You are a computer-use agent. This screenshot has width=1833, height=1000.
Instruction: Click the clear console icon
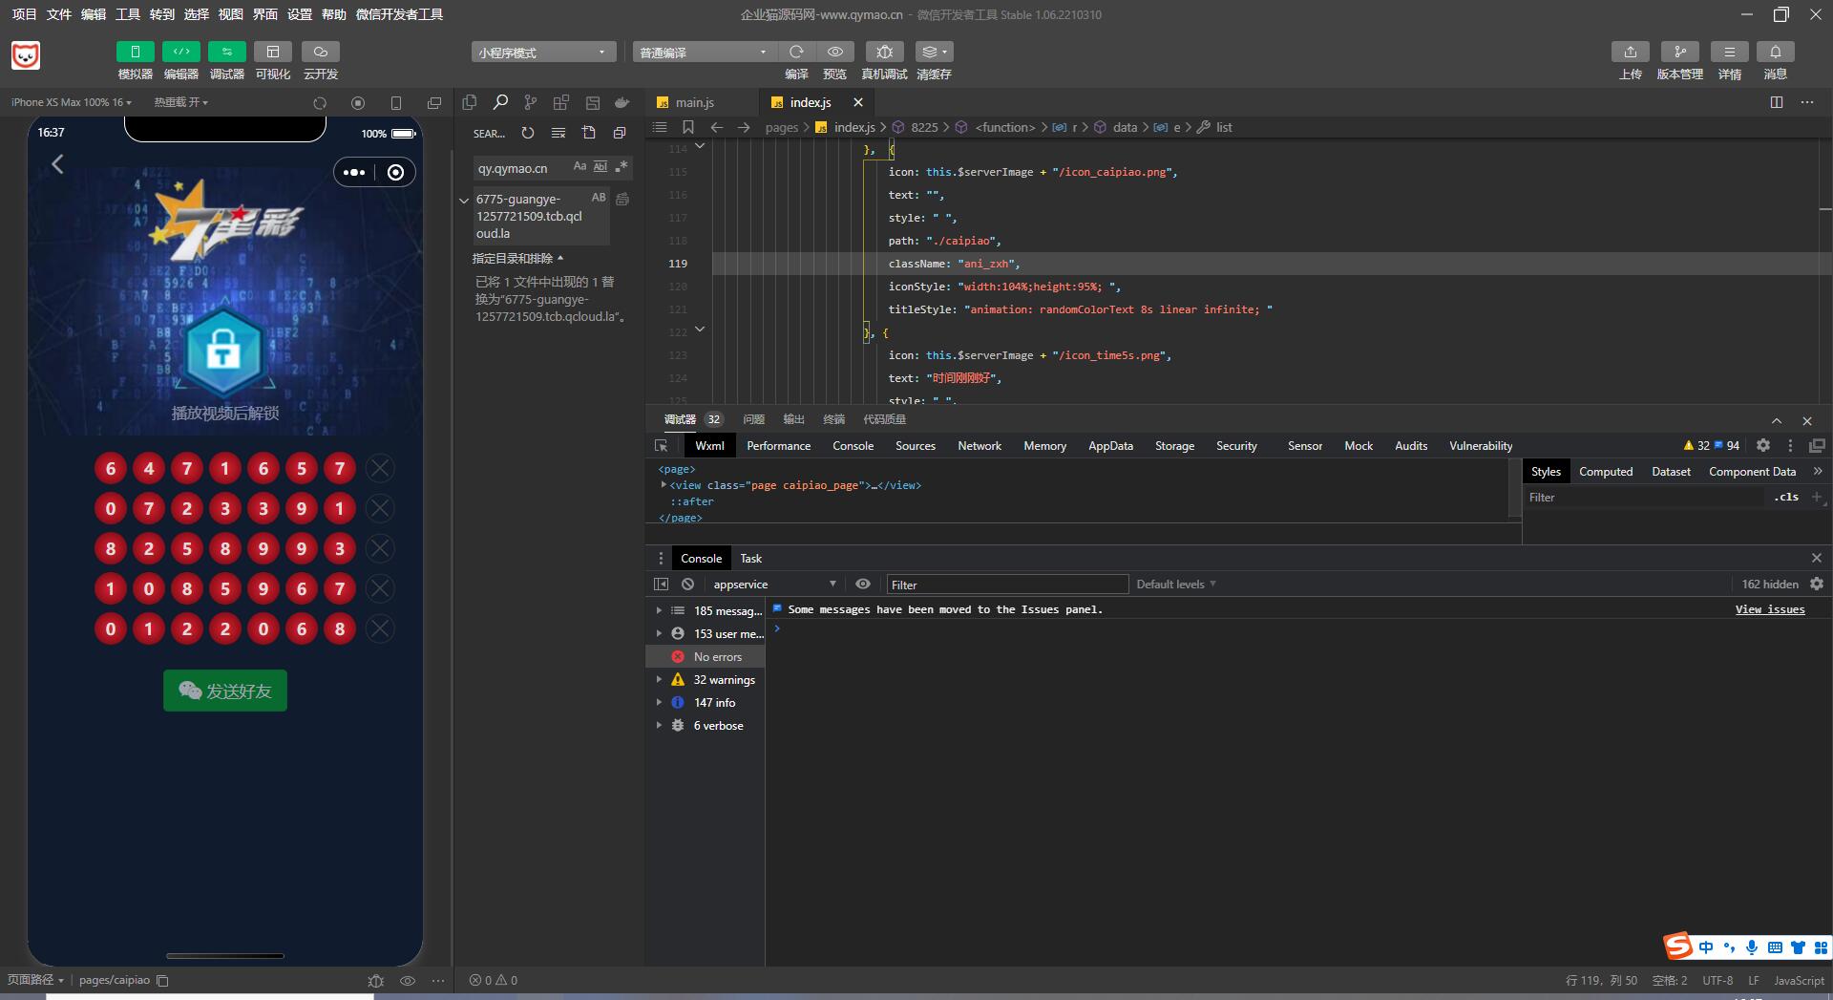click(x=687, y=585)
